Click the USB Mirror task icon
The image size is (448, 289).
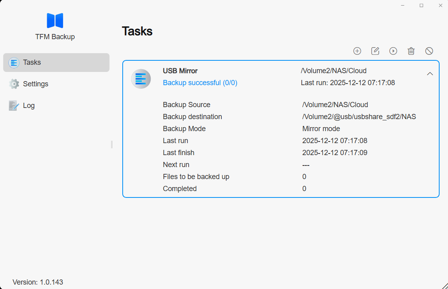point(141,79)
